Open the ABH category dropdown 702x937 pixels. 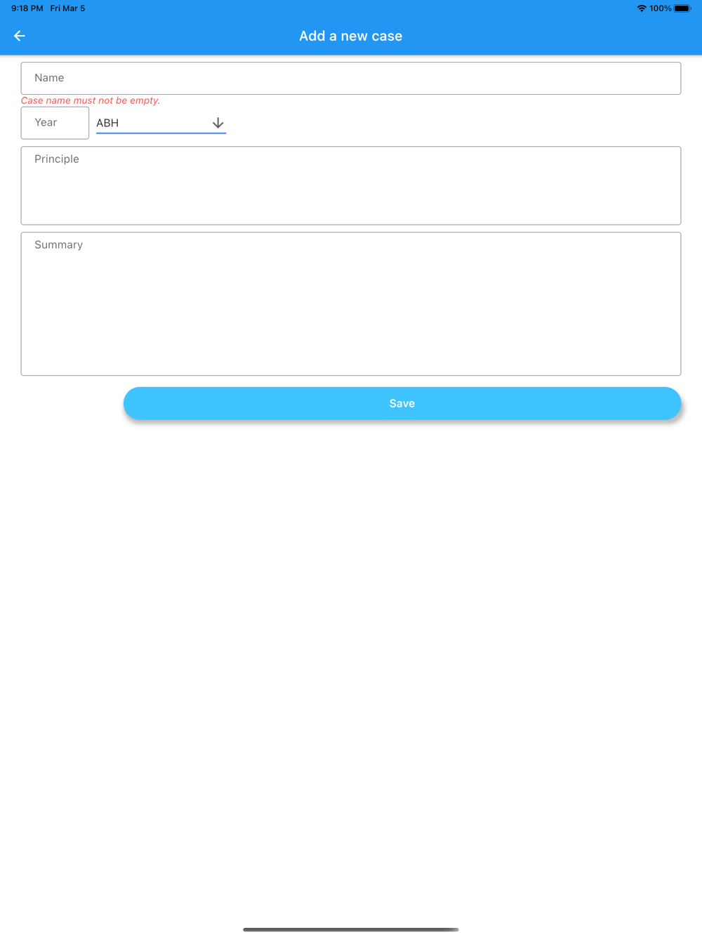click(161, 123)
